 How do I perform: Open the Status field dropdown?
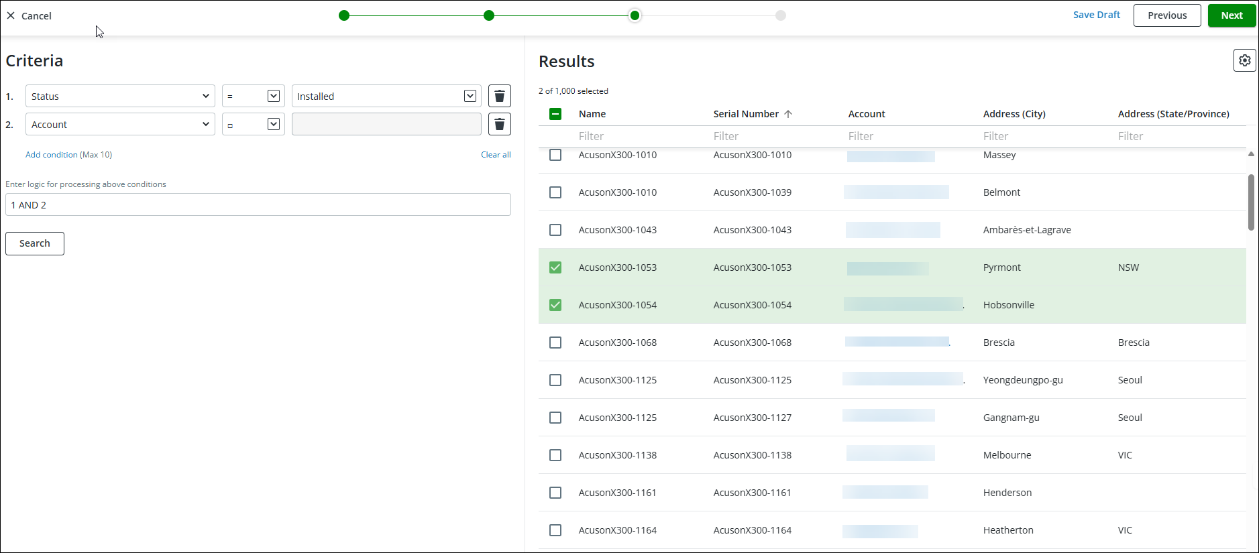coord(120,96)
